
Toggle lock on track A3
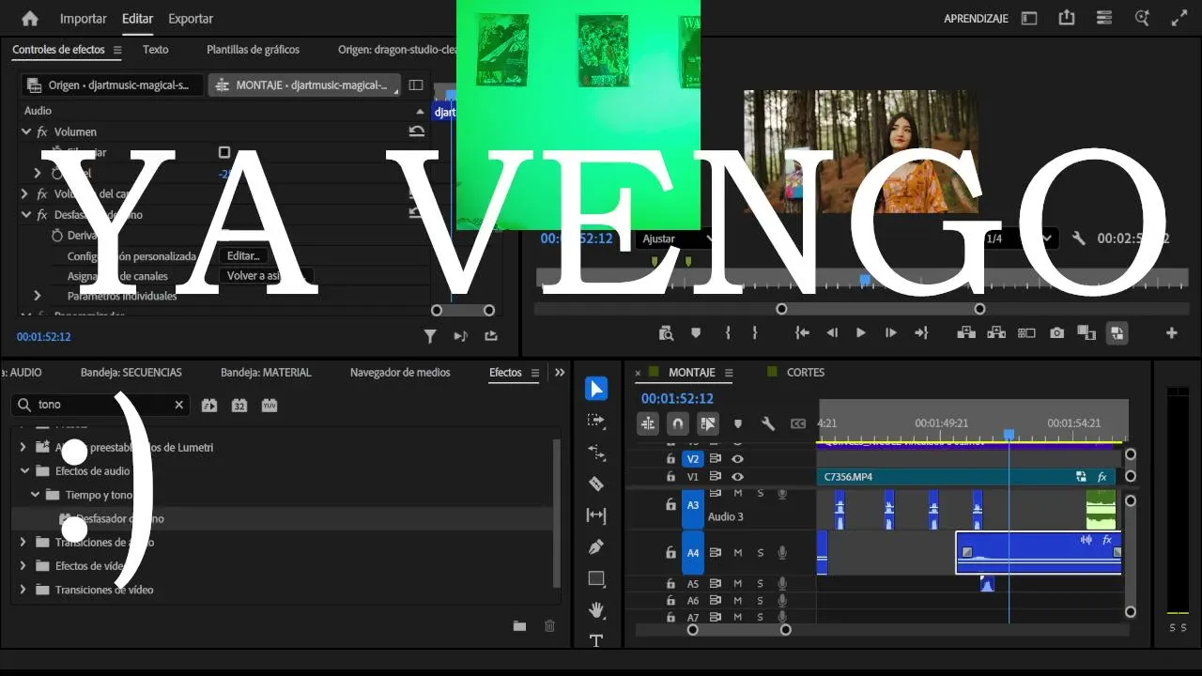point(670,505)
